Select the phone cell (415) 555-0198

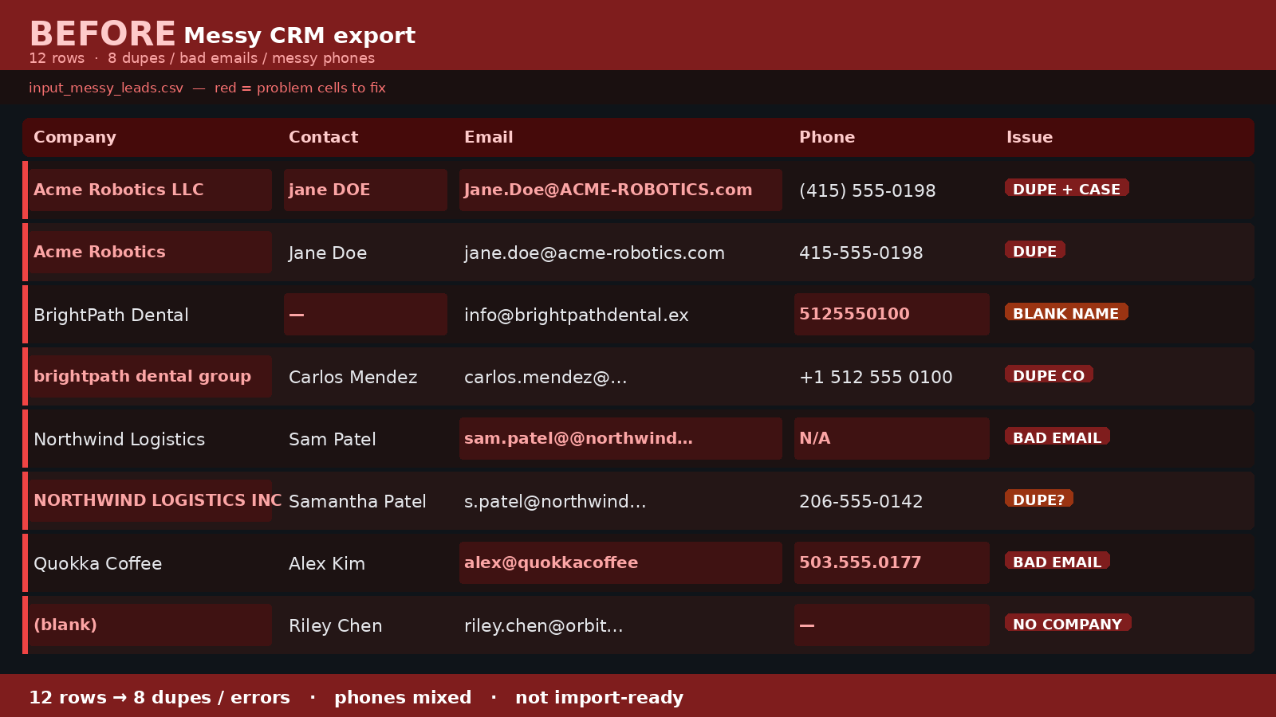(867, 190)
